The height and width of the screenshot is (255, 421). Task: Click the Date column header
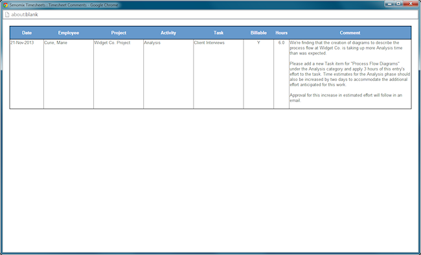coord(27,33)
